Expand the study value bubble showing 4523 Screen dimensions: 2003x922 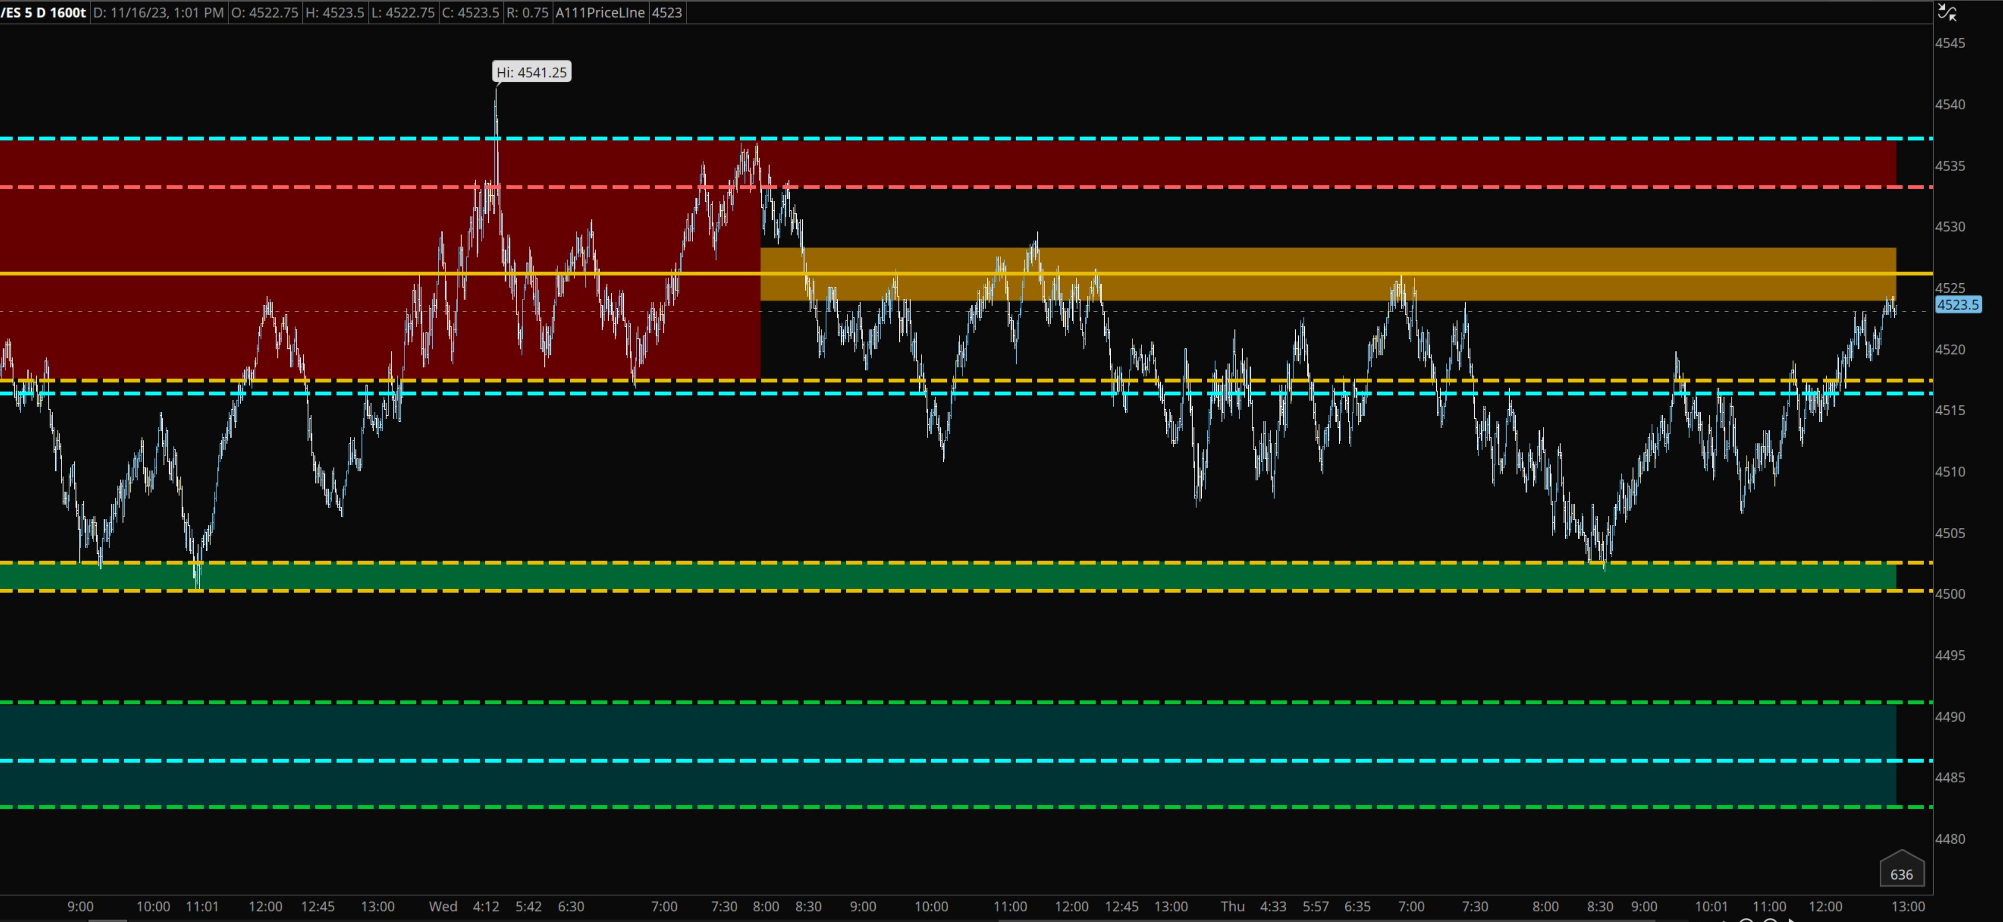666,13
